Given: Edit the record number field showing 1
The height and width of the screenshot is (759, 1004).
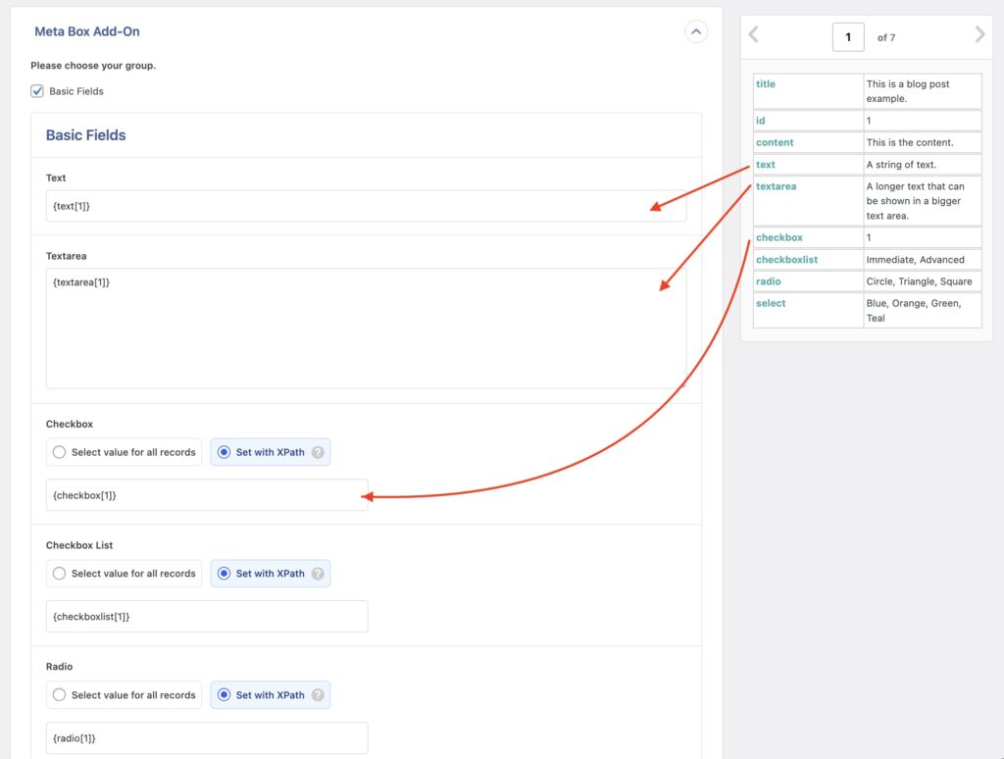Looking at the screenshot, I should point(847,36).
